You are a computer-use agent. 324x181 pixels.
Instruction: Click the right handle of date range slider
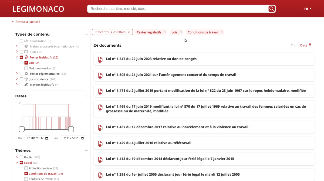[x=71, y=129]
